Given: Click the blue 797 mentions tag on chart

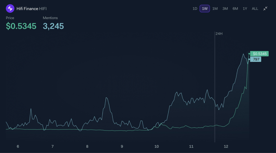Looking at the screenshot, I should [256, 59].
